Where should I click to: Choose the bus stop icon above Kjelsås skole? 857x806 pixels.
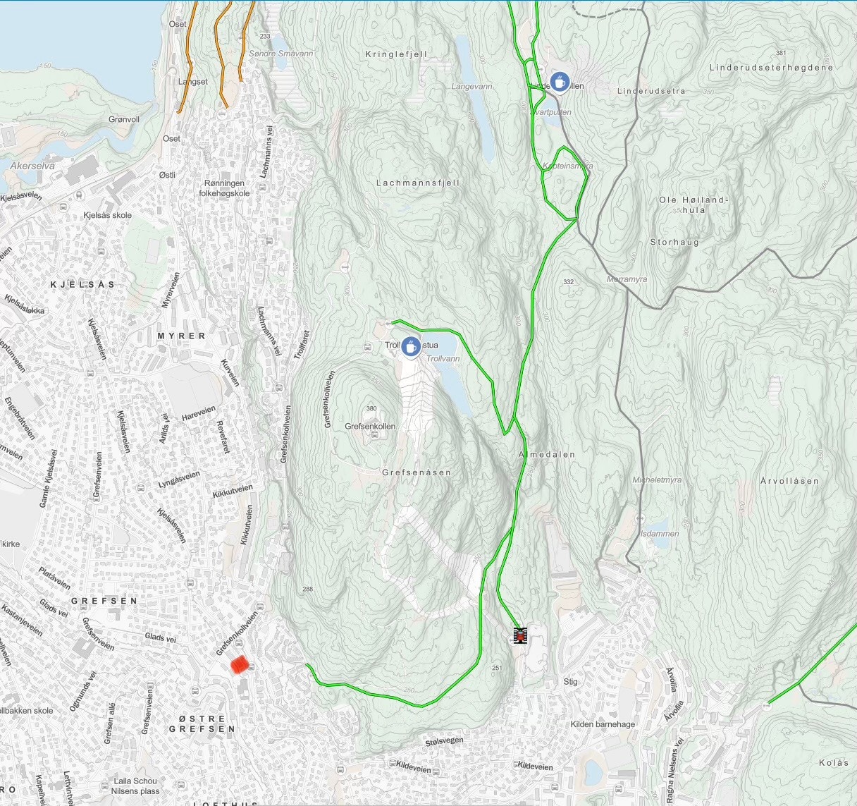point(63,207)
